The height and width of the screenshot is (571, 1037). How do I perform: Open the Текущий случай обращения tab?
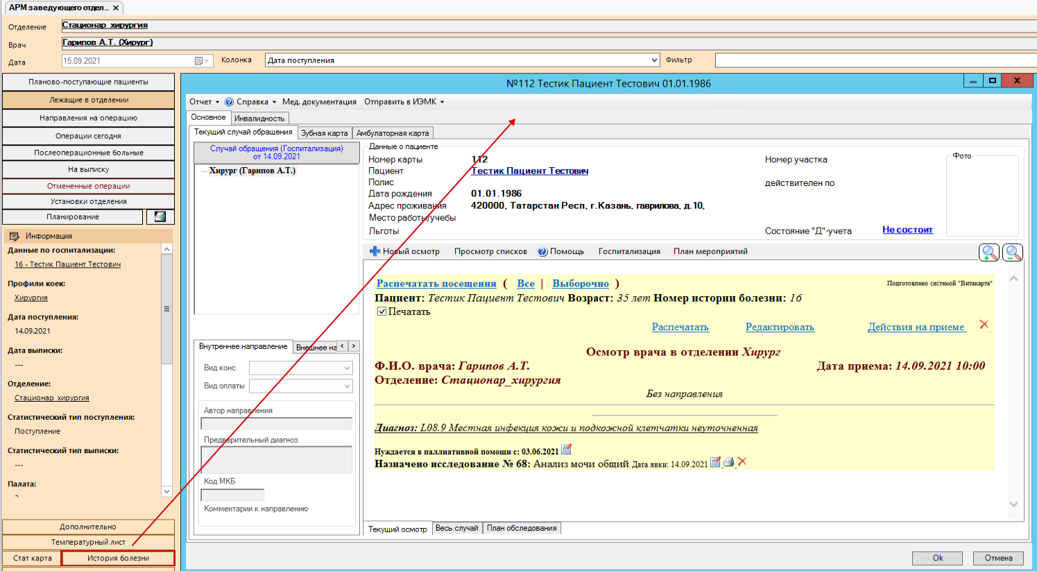pyautogui.click(x=243, y=132)
